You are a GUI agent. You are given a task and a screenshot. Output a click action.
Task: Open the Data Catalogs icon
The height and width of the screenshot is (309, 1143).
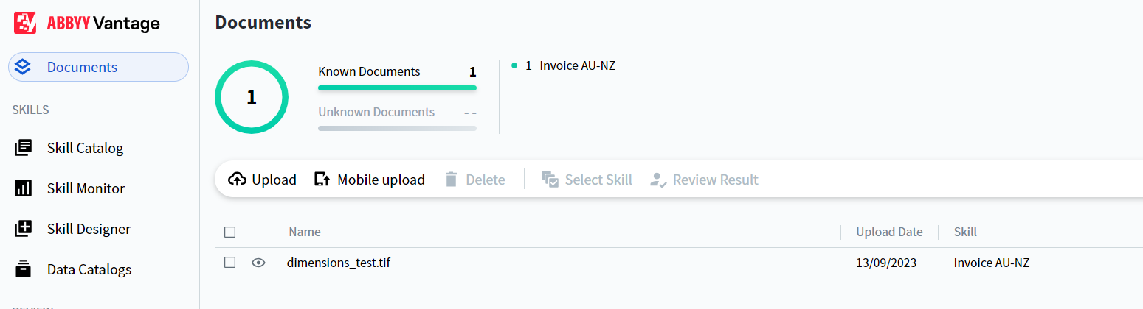tap(23, 269)
